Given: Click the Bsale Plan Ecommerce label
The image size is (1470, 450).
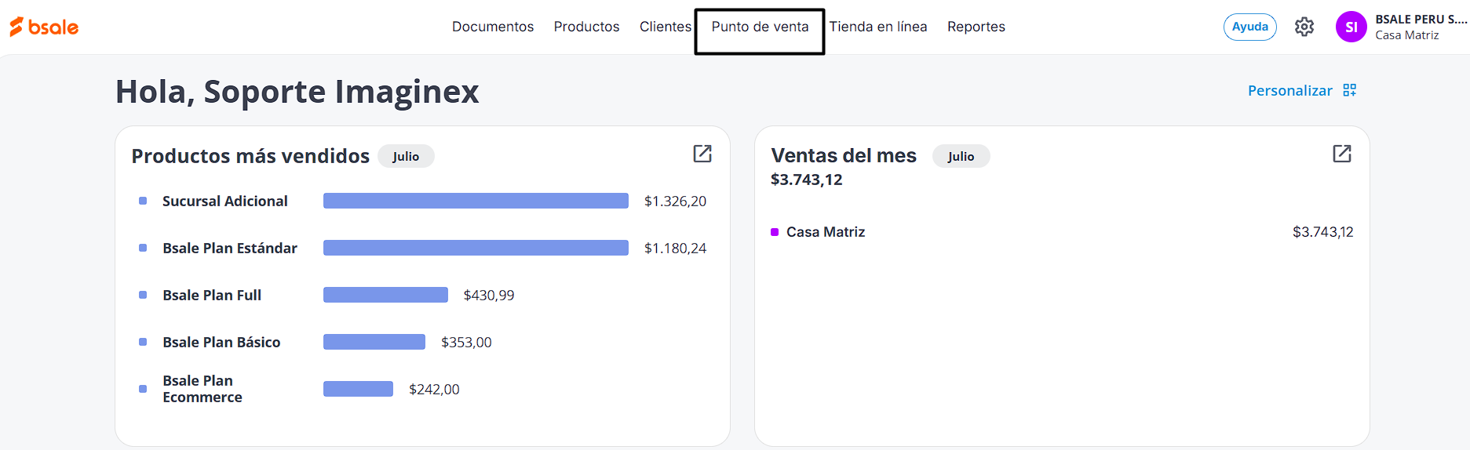Looking at the screenshot, I should 202,389.
